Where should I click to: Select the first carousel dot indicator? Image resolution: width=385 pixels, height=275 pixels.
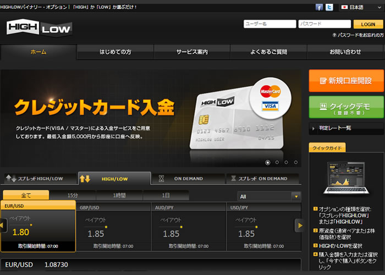tap(268, 162)
